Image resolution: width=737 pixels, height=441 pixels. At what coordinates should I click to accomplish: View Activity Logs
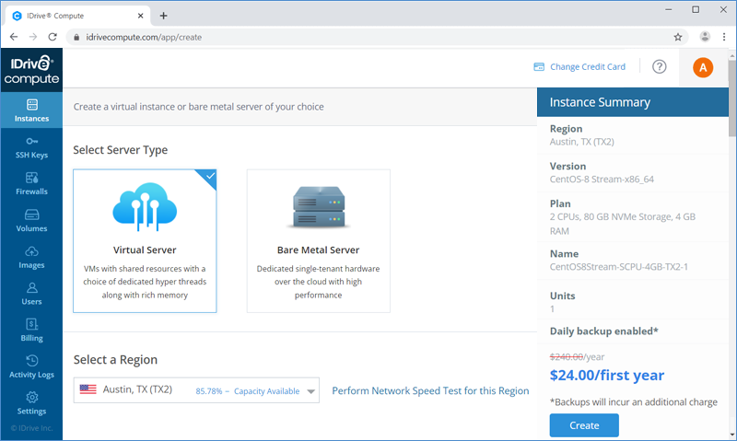click(31, 366)
